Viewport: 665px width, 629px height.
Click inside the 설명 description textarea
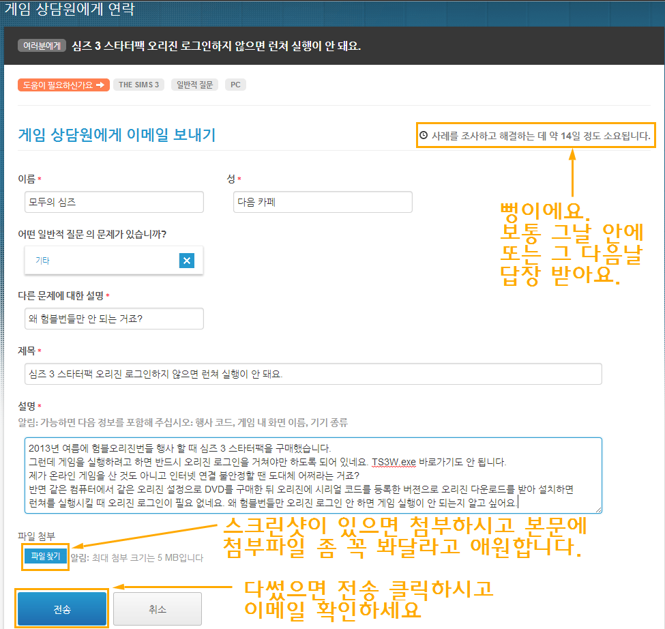pos(313,476)
